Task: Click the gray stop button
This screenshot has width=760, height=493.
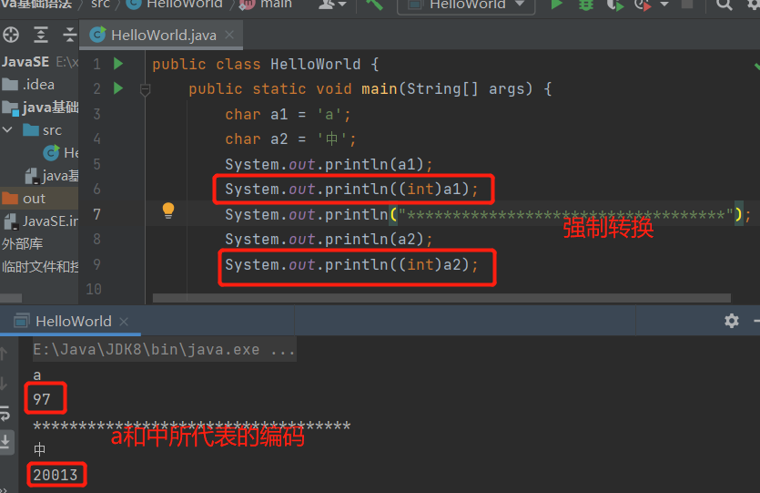Action: coord(687,4)
